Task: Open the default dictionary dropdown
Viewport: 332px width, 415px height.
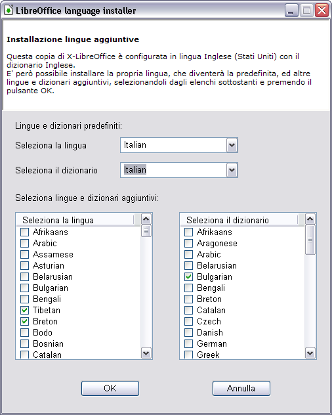Action: [232, 170]
